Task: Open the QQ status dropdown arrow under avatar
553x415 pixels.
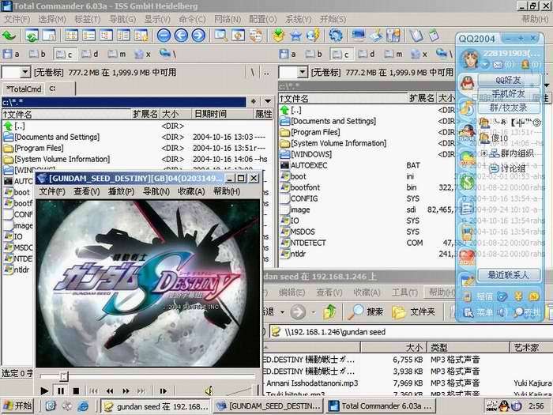Action: tap(486, 65)
